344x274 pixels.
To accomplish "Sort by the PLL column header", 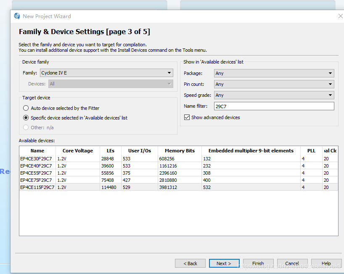I will [311, 151].
